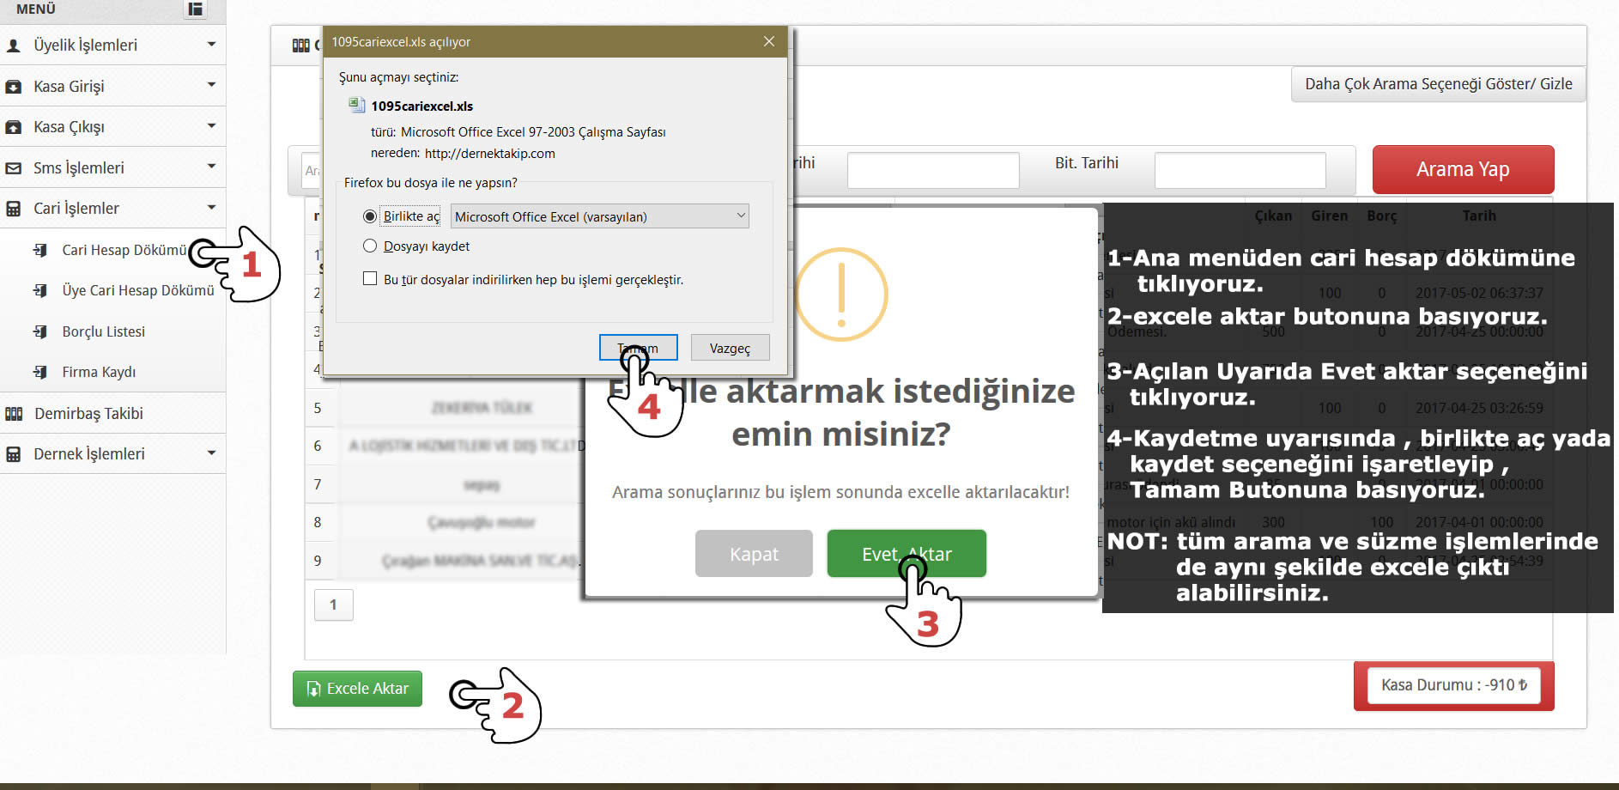Click the Excele Aktar export button
Image resolution: width=1619 pixels, height=790 pixels.
[357, 689]
